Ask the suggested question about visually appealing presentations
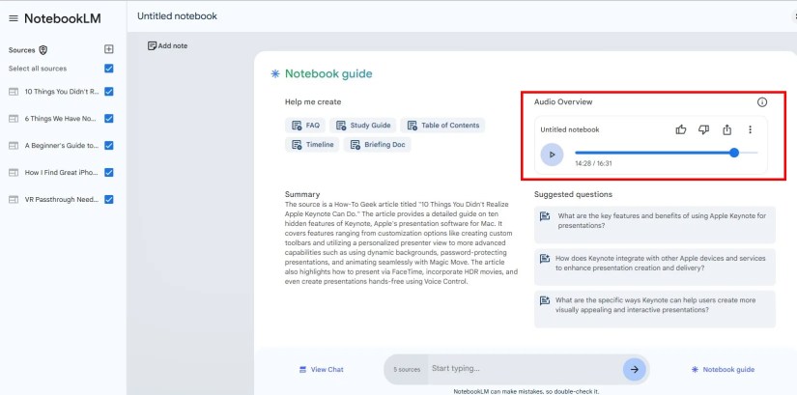The height and width of the screenshot is (395, 797). click(x=655, y=309)
